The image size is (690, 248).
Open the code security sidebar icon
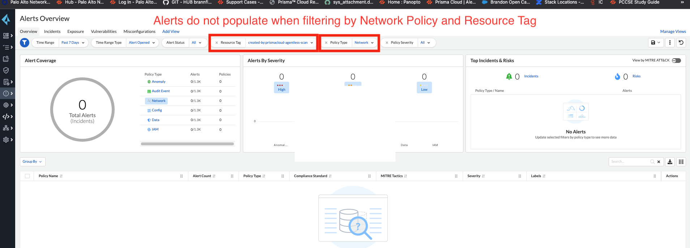pyautogui.click(x=6, y=116)
